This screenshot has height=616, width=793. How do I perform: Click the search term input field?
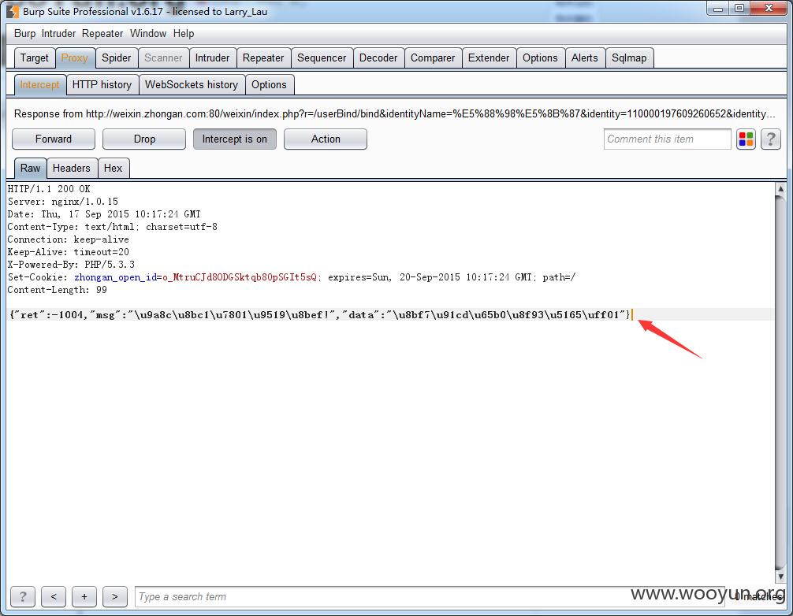click(x=430, y=597)
